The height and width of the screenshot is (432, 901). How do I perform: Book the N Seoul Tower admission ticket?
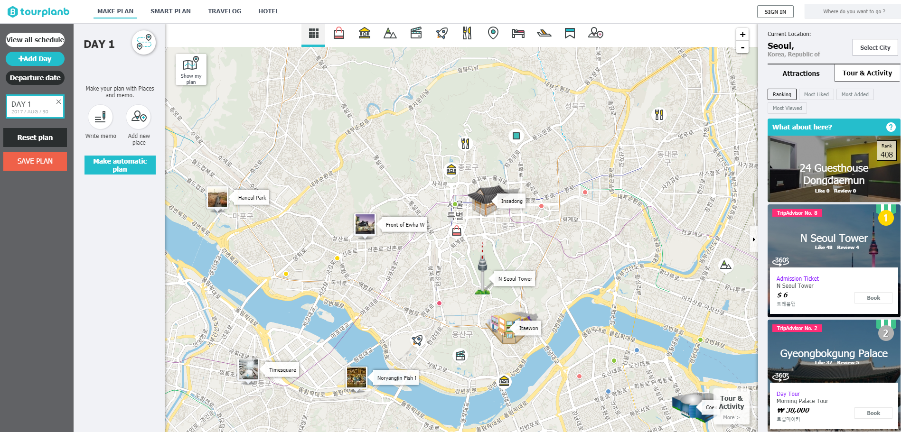[873, 297]
